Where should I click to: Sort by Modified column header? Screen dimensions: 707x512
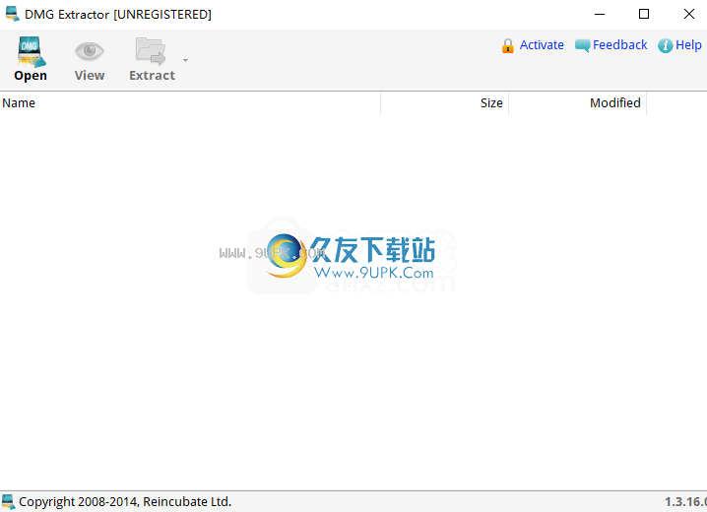578,103
